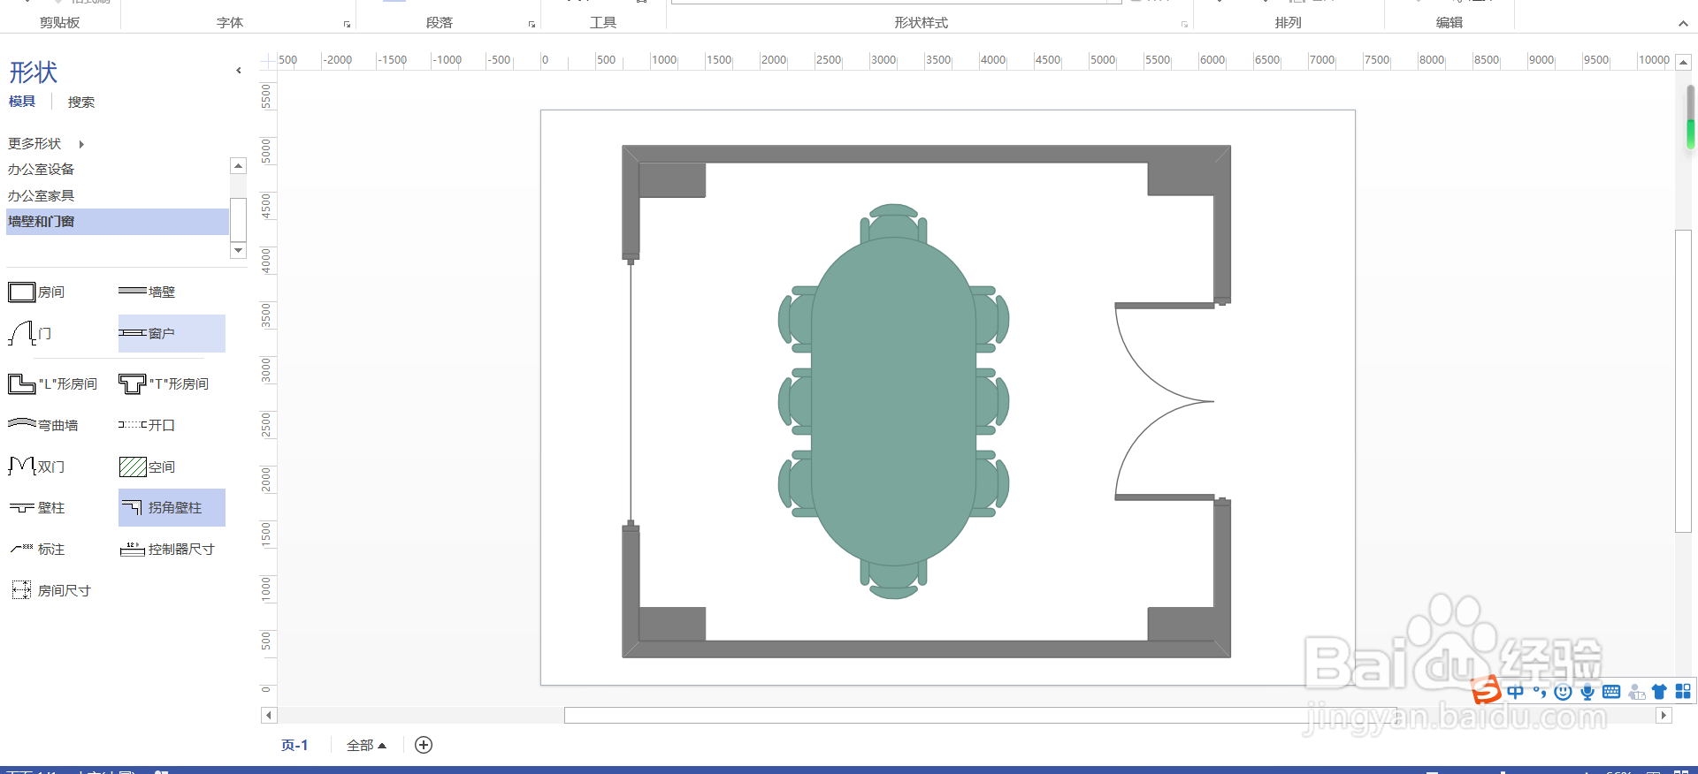
Task: Select the 控制器尺寸 dimension shape
Action: pos(167,549)
